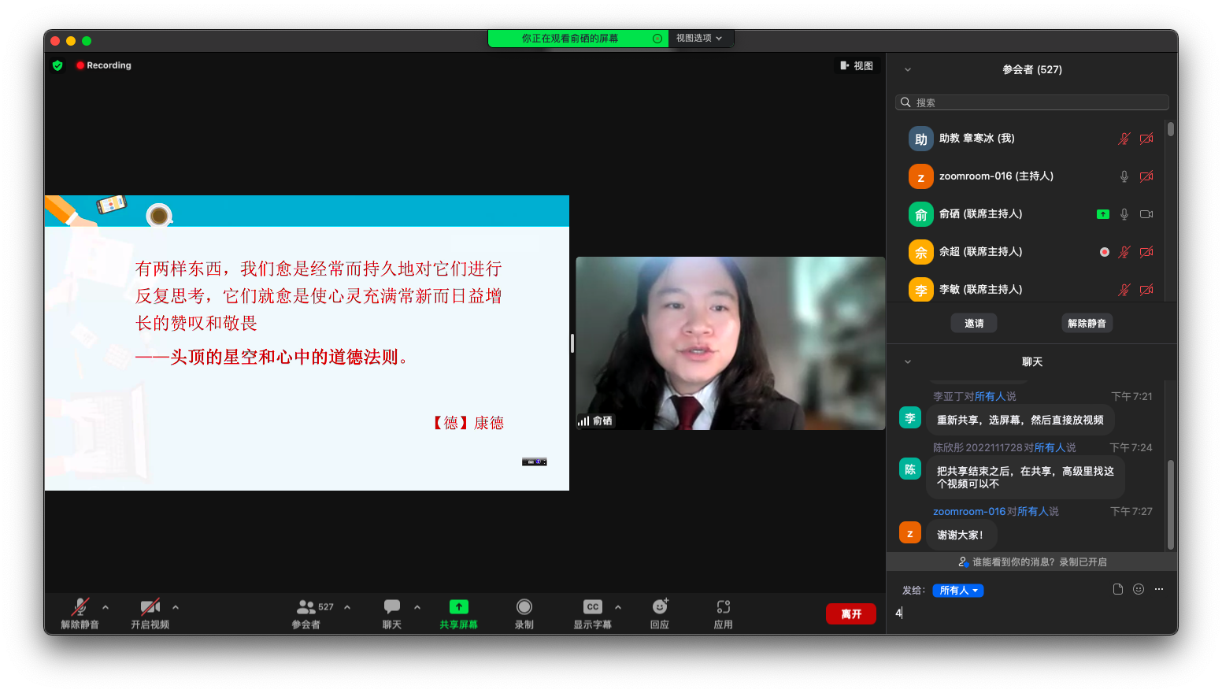Click the red 离开 leave button
The height and width of the screenshot is (693, 1222).
(x=850, y=613)
